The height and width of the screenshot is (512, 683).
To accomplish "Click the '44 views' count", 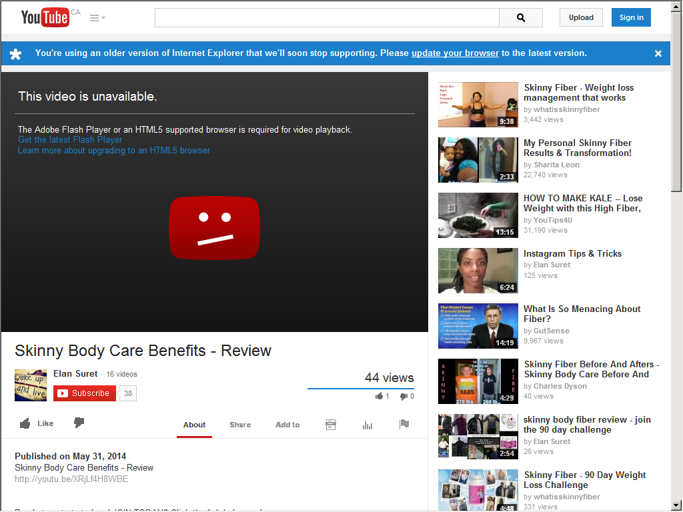I will (389, 377).
